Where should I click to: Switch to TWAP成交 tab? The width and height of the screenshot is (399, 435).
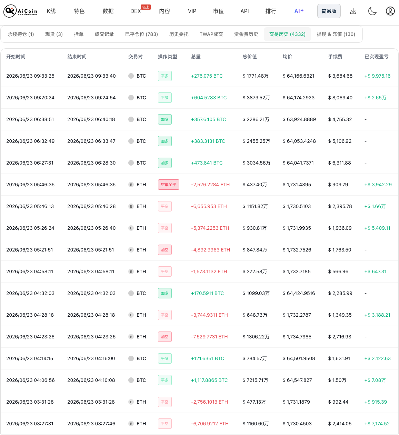tap(211, 34)
